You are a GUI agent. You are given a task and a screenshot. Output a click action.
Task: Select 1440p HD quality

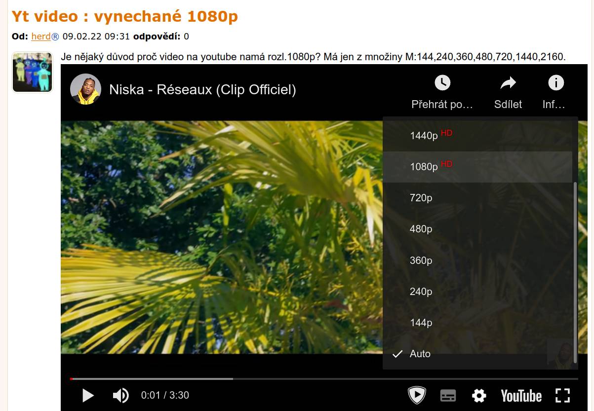point(477,135)
